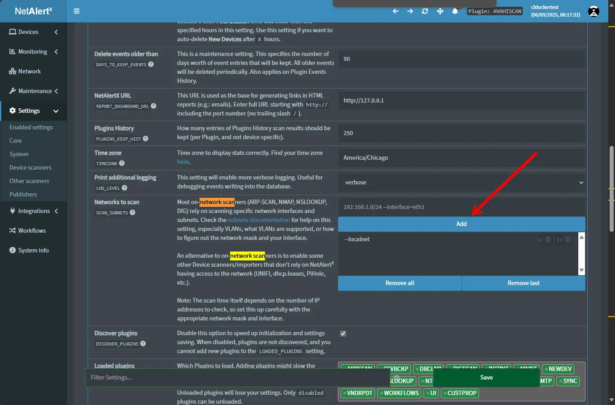Viewport: 615px width, 405px height.
Task: Click the info icon beside System info
Action: click(x=13, y=251)
